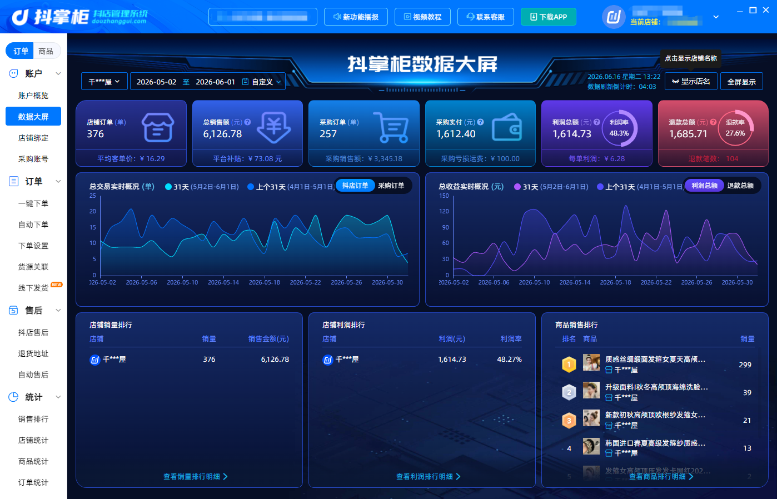Click the 抖掌柜 logo icon
Viewport: 777px width, 499px height.
21,17
